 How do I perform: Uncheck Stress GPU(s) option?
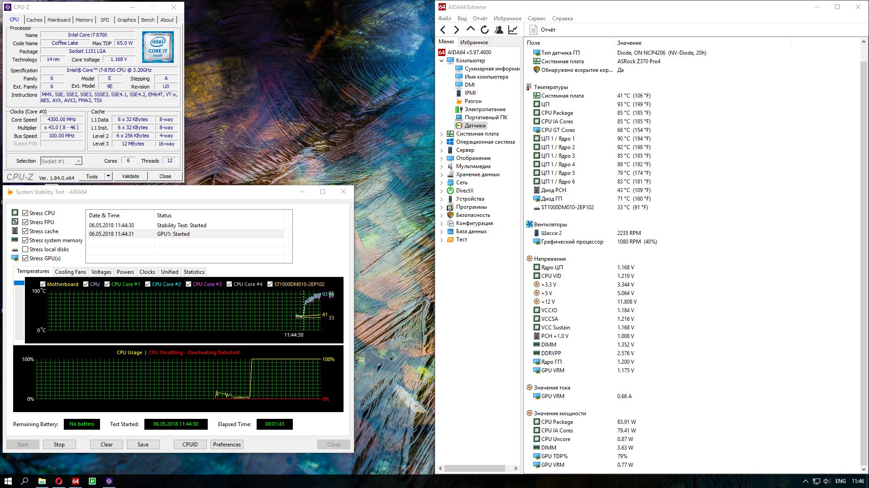(x=25, y=258)
